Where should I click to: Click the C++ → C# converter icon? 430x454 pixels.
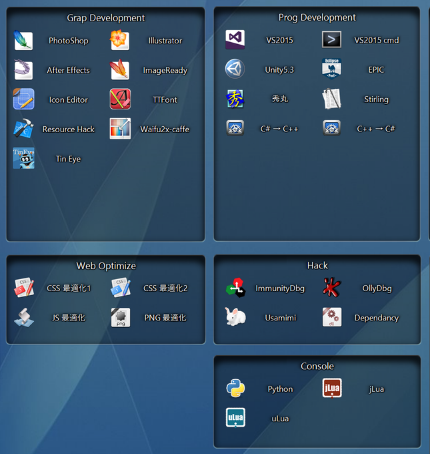331,128
